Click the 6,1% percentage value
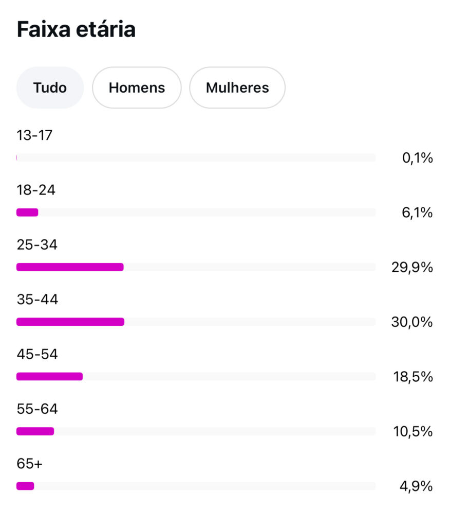This screenshot has width=450, height=527. [x=417, y=213]
